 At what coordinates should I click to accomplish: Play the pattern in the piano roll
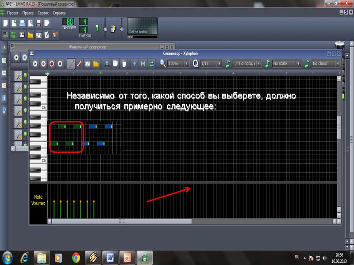click(35, 64)
